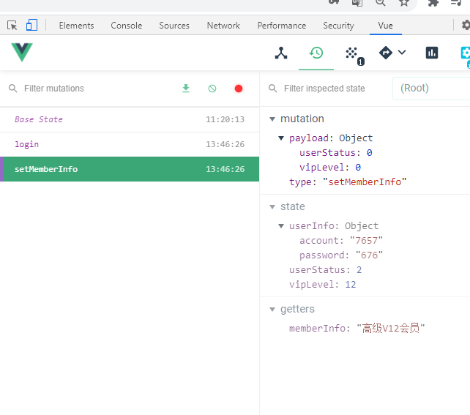
Task: Click the payload vipLevel: 0 row
Action: 330,167
